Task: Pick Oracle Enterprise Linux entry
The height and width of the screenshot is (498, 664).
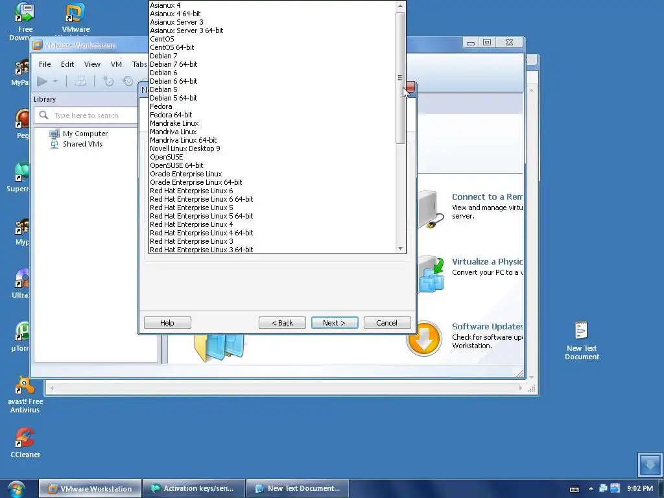Action: click(272, 174)
